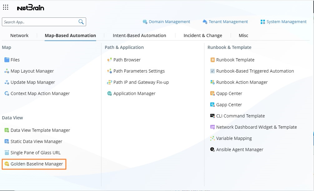Image resolution: width=314 pixels, height=191 pixels.
Task: Click the Application Manager icon
Action: click(109, 93)
